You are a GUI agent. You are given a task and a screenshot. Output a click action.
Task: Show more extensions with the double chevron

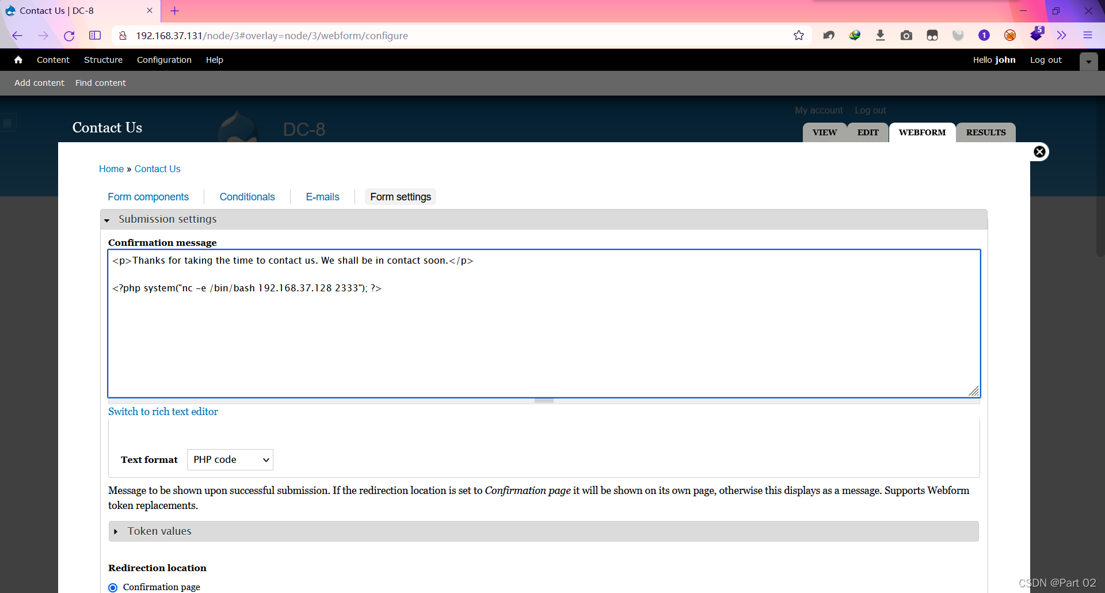pyautogui.click(x=1061, y=36)
